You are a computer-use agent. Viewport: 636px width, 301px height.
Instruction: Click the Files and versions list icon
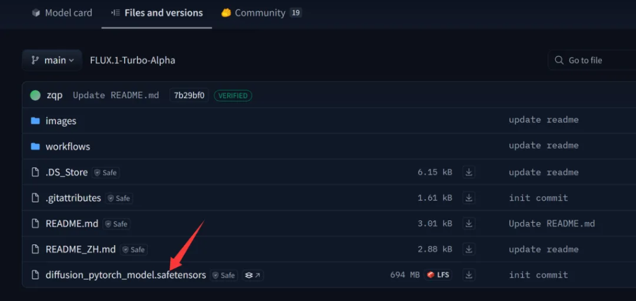point(115,13)
